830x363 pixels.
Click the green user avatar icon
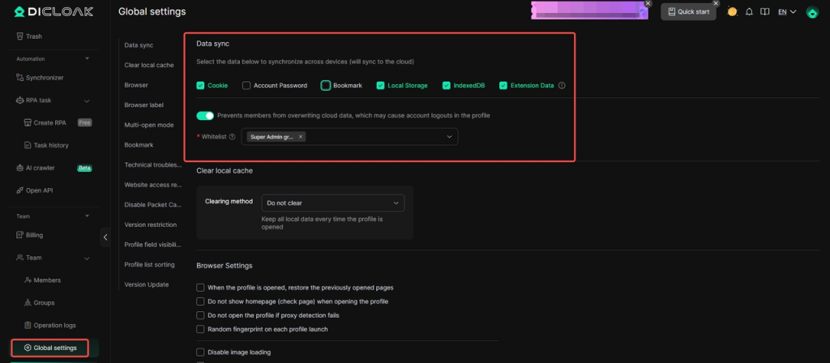(x=811, y=12)
